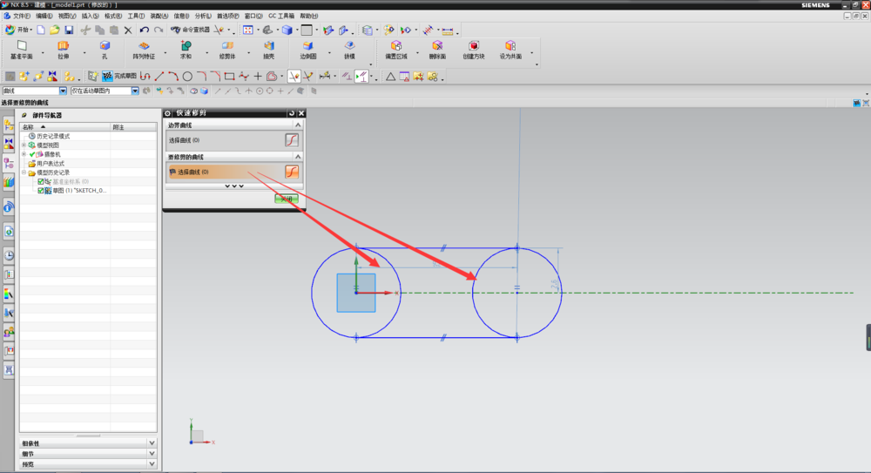Click the 边倒圆 (Edge Blend) icon
This screenshot has width=871, height=473.
click(307, 47)
